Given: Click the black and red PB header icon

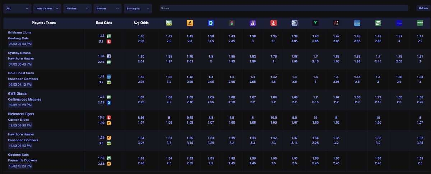Looking at the screenshot, I should [336, 23].
